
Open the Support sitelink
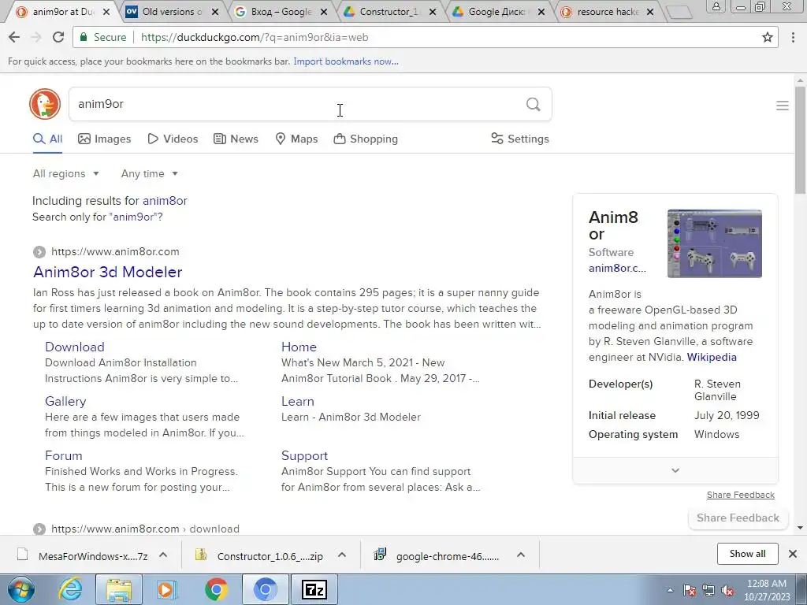point(305,456)
